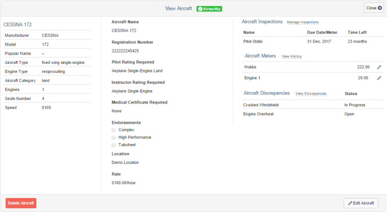The width and height of the screenshot is (387, 212).
Task: Click the Aircraft Meters section heading
Action: click(x=260, y=56)
